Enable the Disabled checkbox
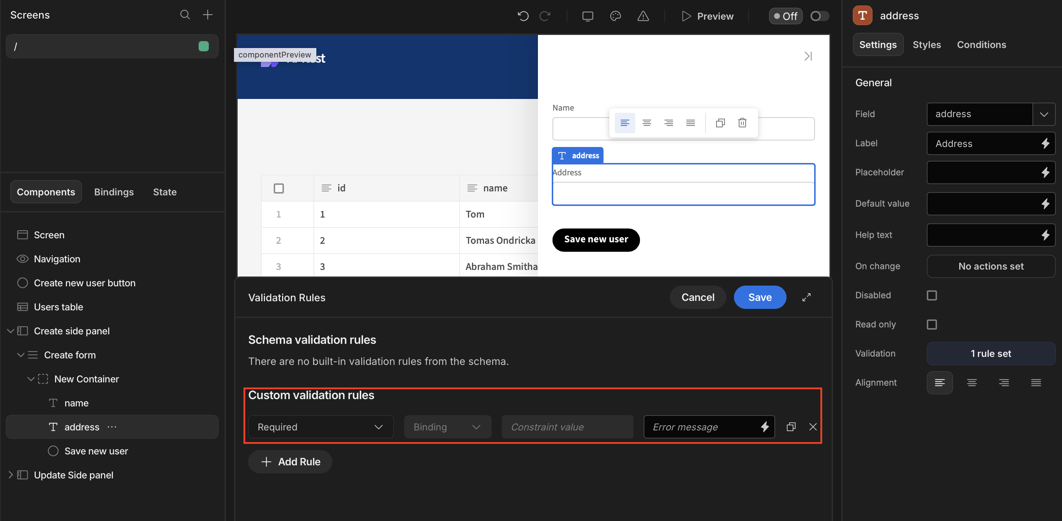 [x=932, y=295]
